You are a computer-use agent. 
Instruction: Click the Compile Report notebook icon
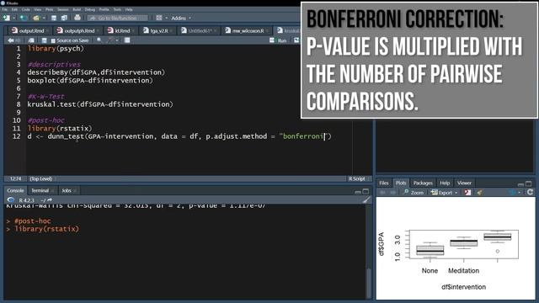coord(127,40)
